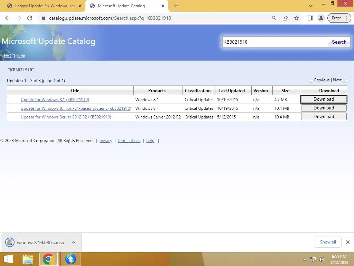The image size is (354, 266).
Task: Click the Error update button in Chrome
Action: [x=339, y=18]
